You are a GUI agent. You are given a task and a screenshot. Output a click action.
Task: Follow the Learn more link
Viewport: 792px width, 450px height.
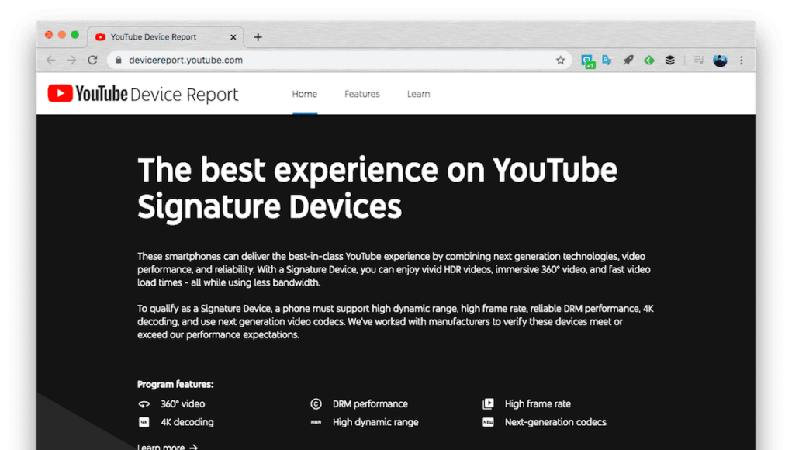coord(168,446)
